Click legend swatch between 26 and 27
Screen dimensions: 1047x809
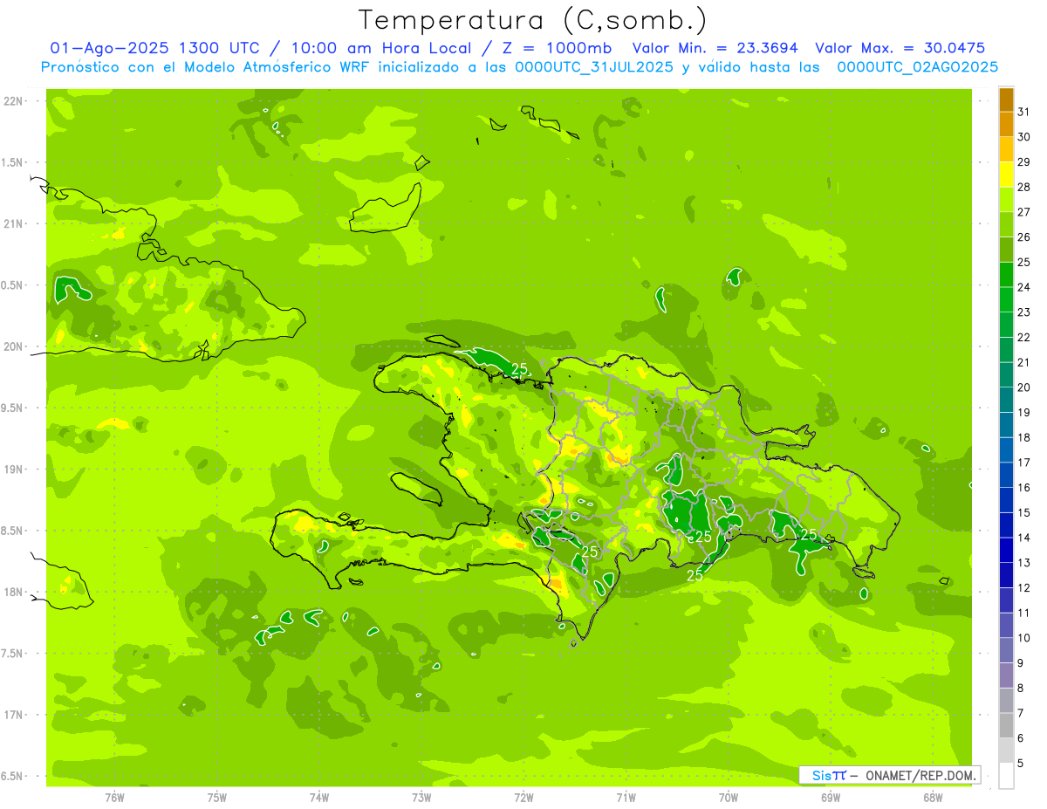coord(1006,224)
